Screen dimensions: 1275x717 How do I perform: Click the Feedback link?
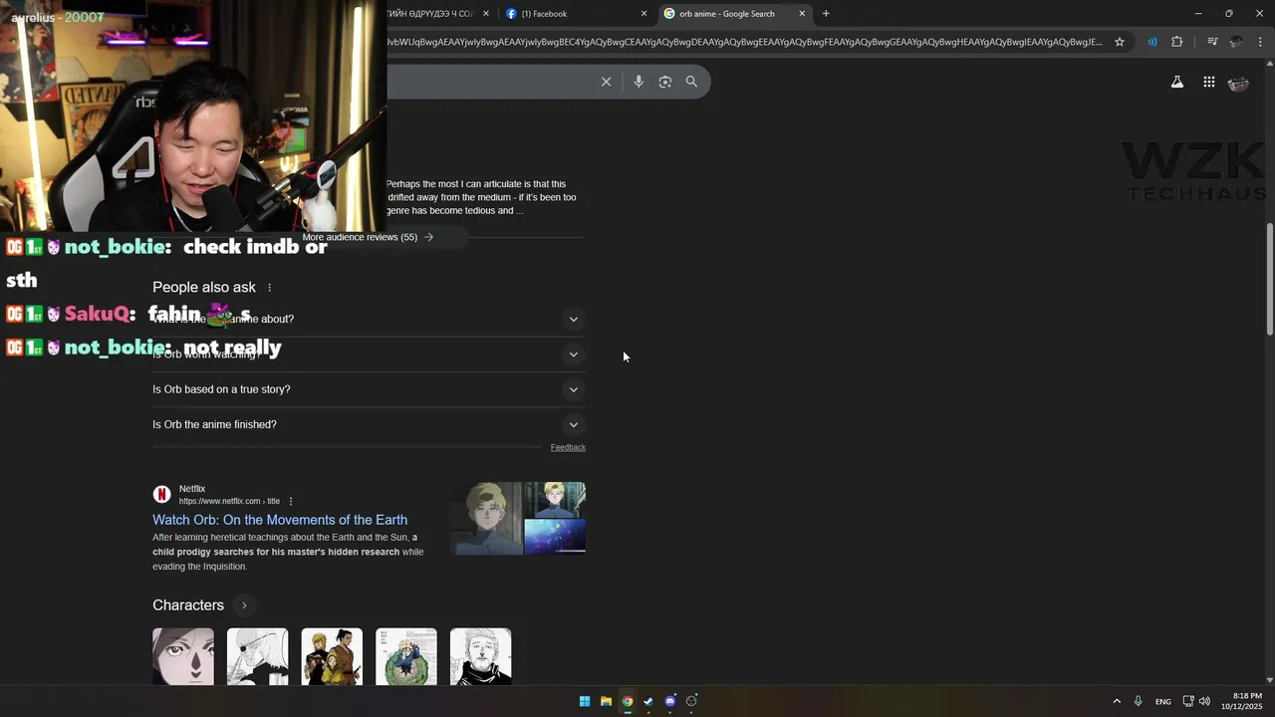[x=568, y=447]
